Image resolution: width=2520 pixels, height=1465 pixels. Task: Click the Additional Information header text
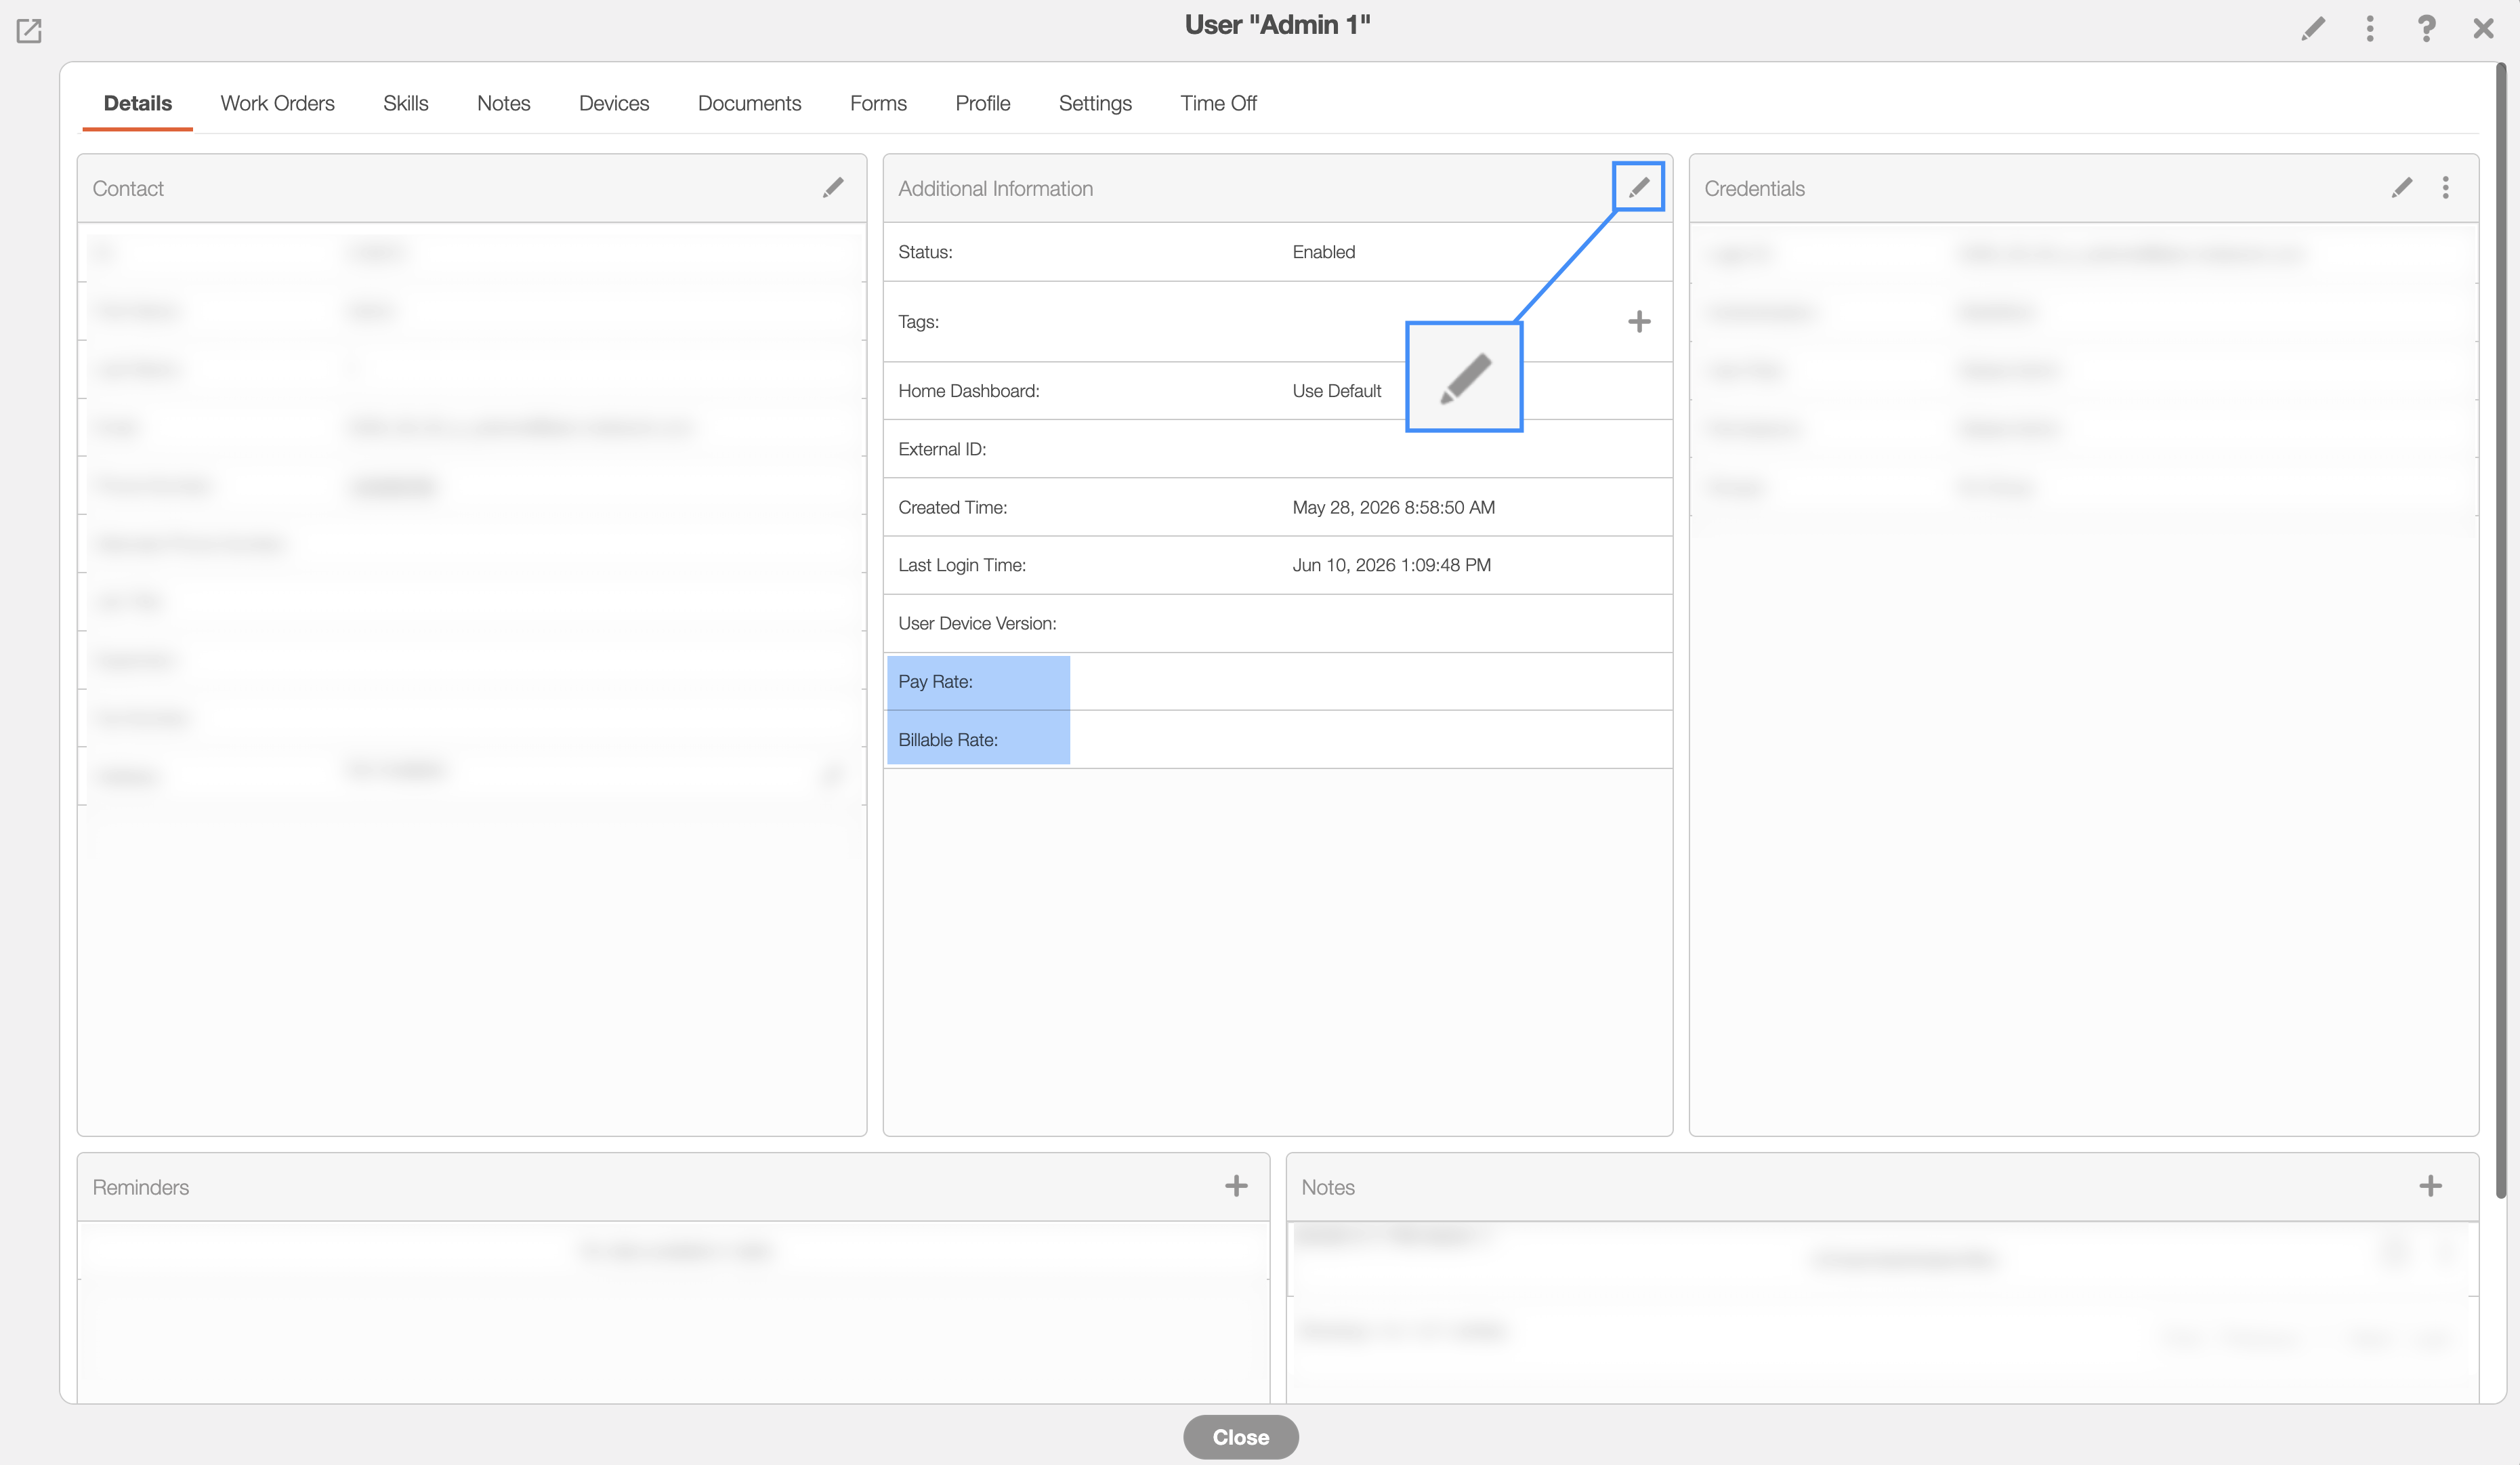(995, 188)
